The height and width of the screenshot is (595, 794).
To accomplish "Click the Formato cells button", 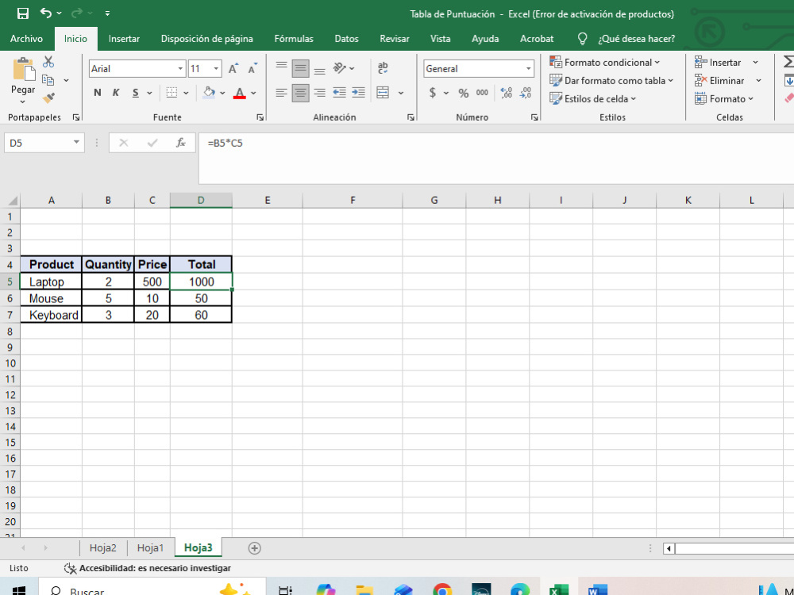I will 724,98.
